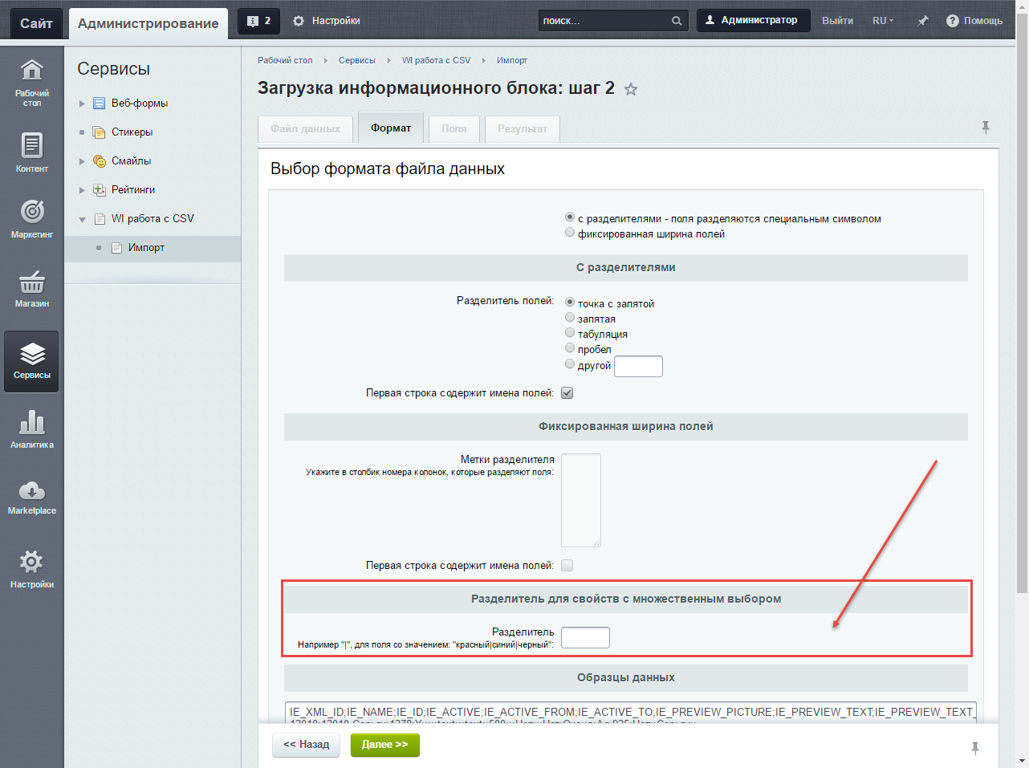
Task: Select the запятая separator radio button
Action: tap(570, 318)
